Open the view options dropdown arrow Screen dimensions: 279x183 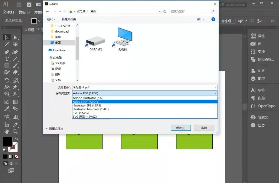(x=204, y=19)
